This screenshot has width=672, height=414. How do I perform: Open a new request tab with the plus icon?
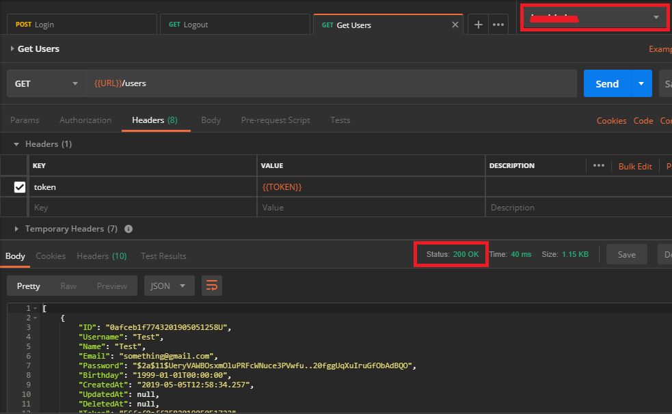point(478,25)
